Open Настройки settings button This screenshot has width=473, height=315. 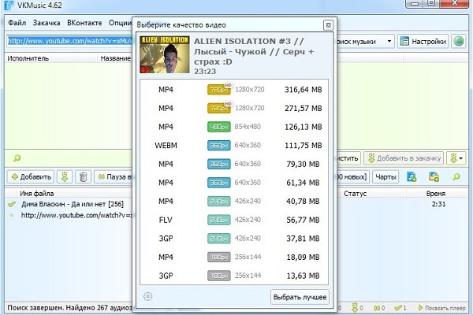423,41
